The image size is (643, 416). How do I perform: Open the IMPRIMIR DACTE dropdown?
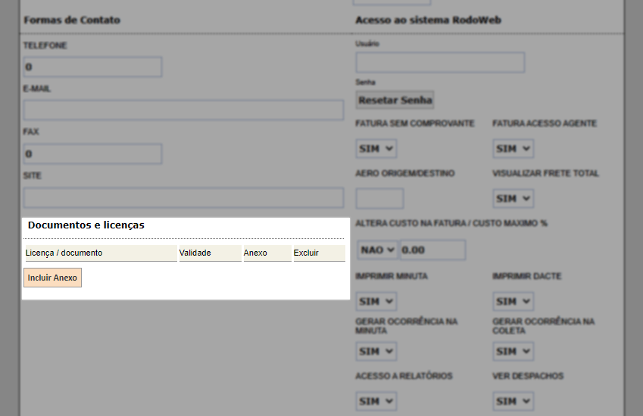(x=513, y=301)
